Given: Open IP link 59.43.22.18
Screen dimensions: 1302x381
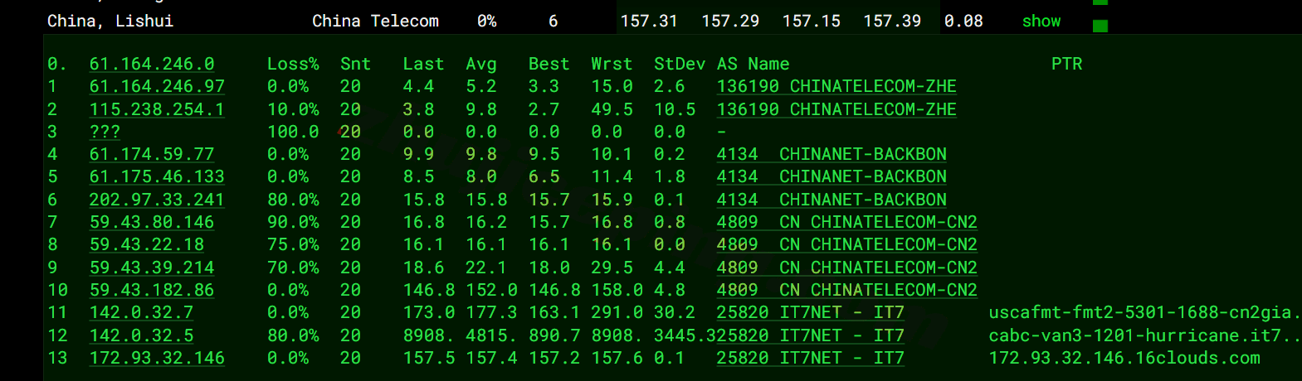Looking at the screenshot, I should pyautogui.click(x=147, y=244).
